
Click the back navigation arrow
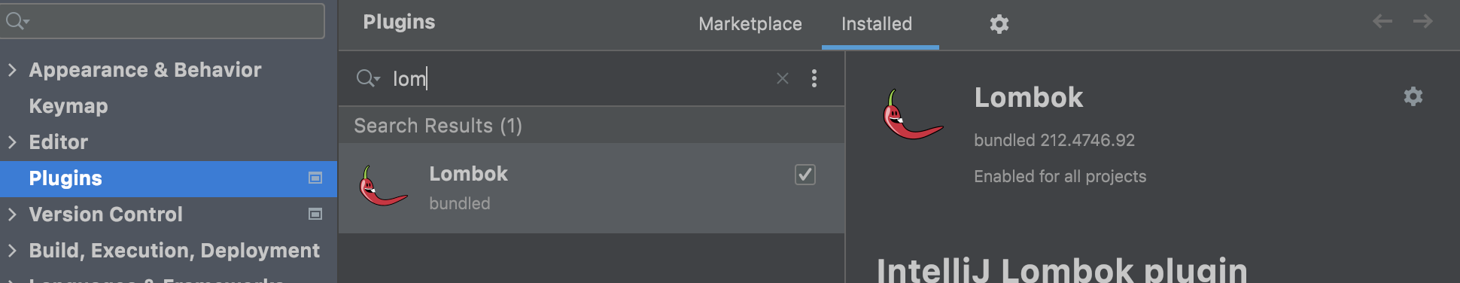point(1382,21)
